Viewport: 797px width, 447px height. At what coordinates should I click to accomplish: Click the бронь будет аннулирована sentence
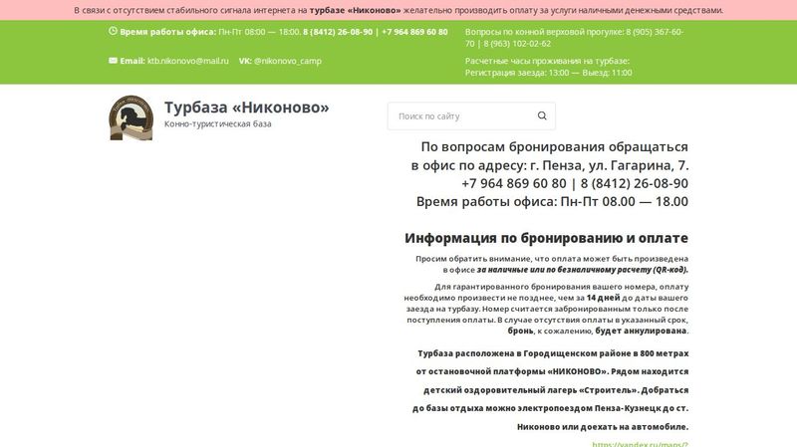599,331
